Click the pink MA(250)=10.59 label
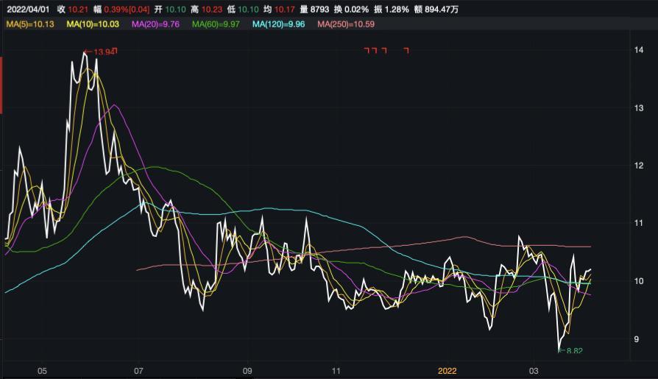 [x=346, y=24]
